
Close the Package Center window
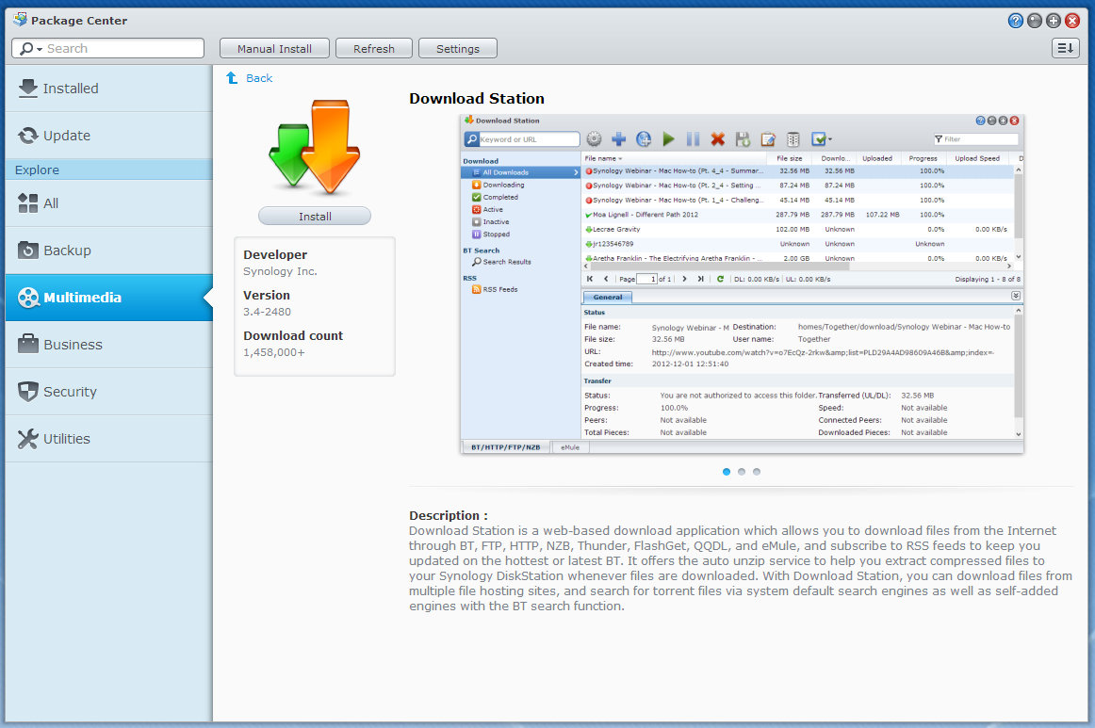pyautogui.click(x=1072, y=21)
